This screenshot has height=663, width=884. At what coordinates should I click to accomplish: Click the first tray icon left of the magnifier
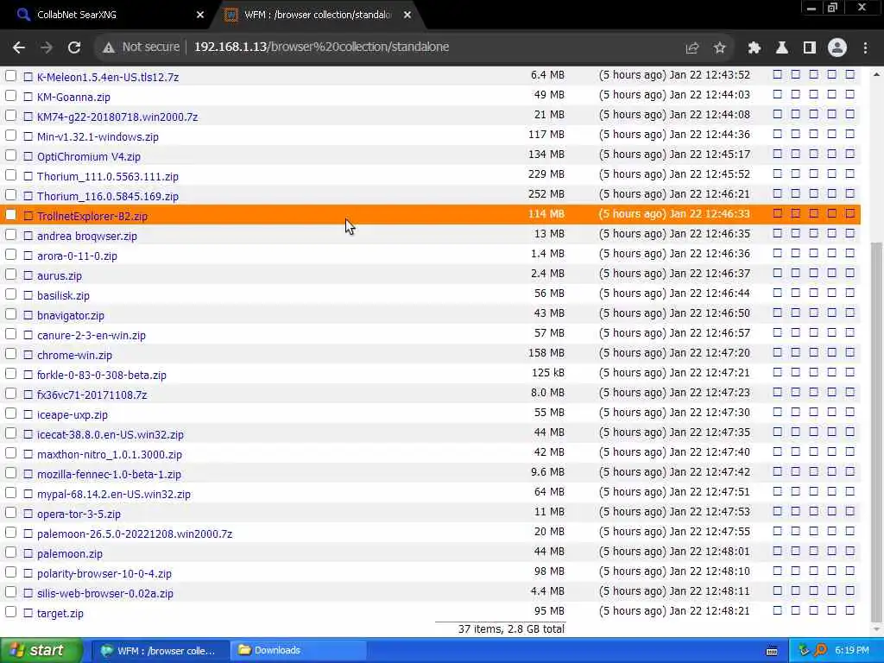click(x=804, y=650)
